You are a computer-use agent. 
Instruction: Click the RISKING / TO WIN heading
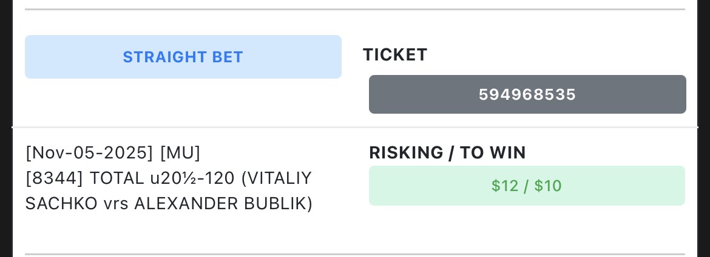(447, 153)
